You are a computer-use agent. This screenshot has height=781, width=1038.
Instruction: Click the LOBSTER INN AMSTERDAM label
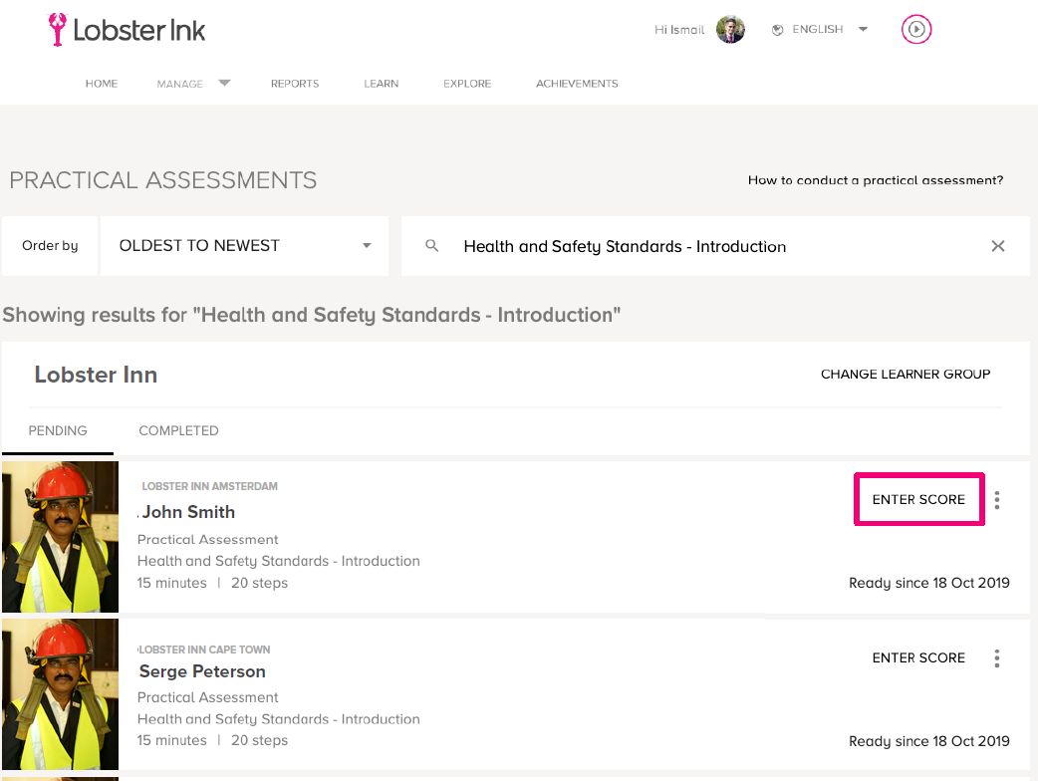tap(209, 486)
